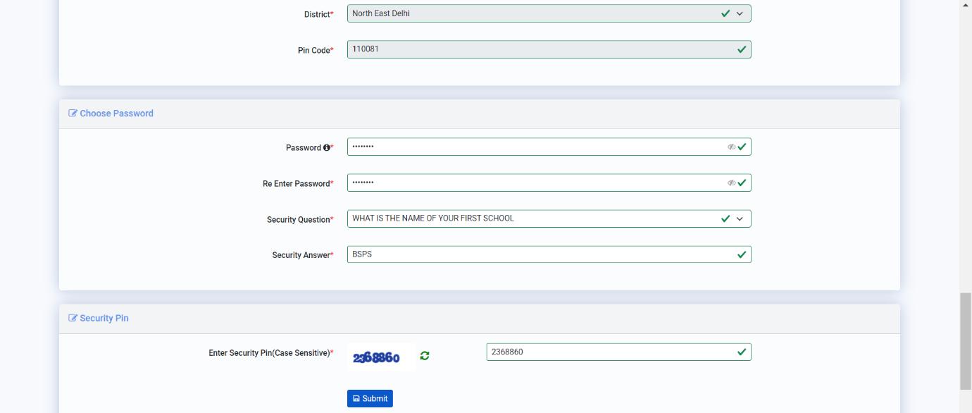
Task: Click the page vertical scrollbar thumb
Action: (x=966, y=340)
